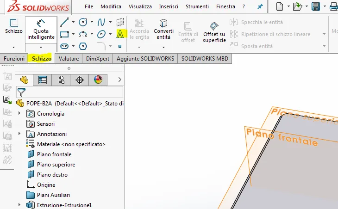The image size is (338, 209).
Task: Show more manager tabs chevron
Action: click(x=120, y=80)
